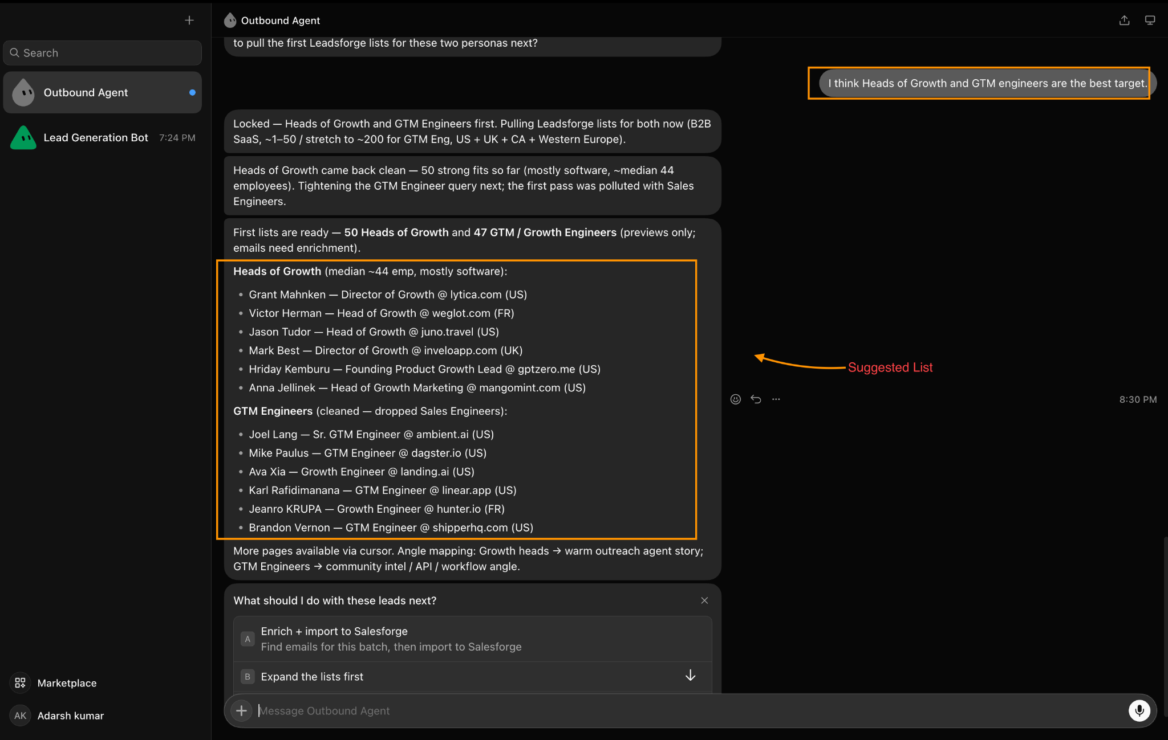Click unread blue dot on Outbound Agent
The width and height of the screenshot is (1168, 740).
[192, 92]
